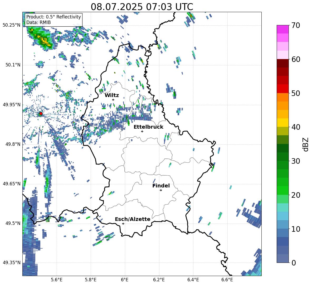Click the 70 colorbar tick label
This screenshot has width=312, height=285.
pyautogui.click(x=296, y=26)
